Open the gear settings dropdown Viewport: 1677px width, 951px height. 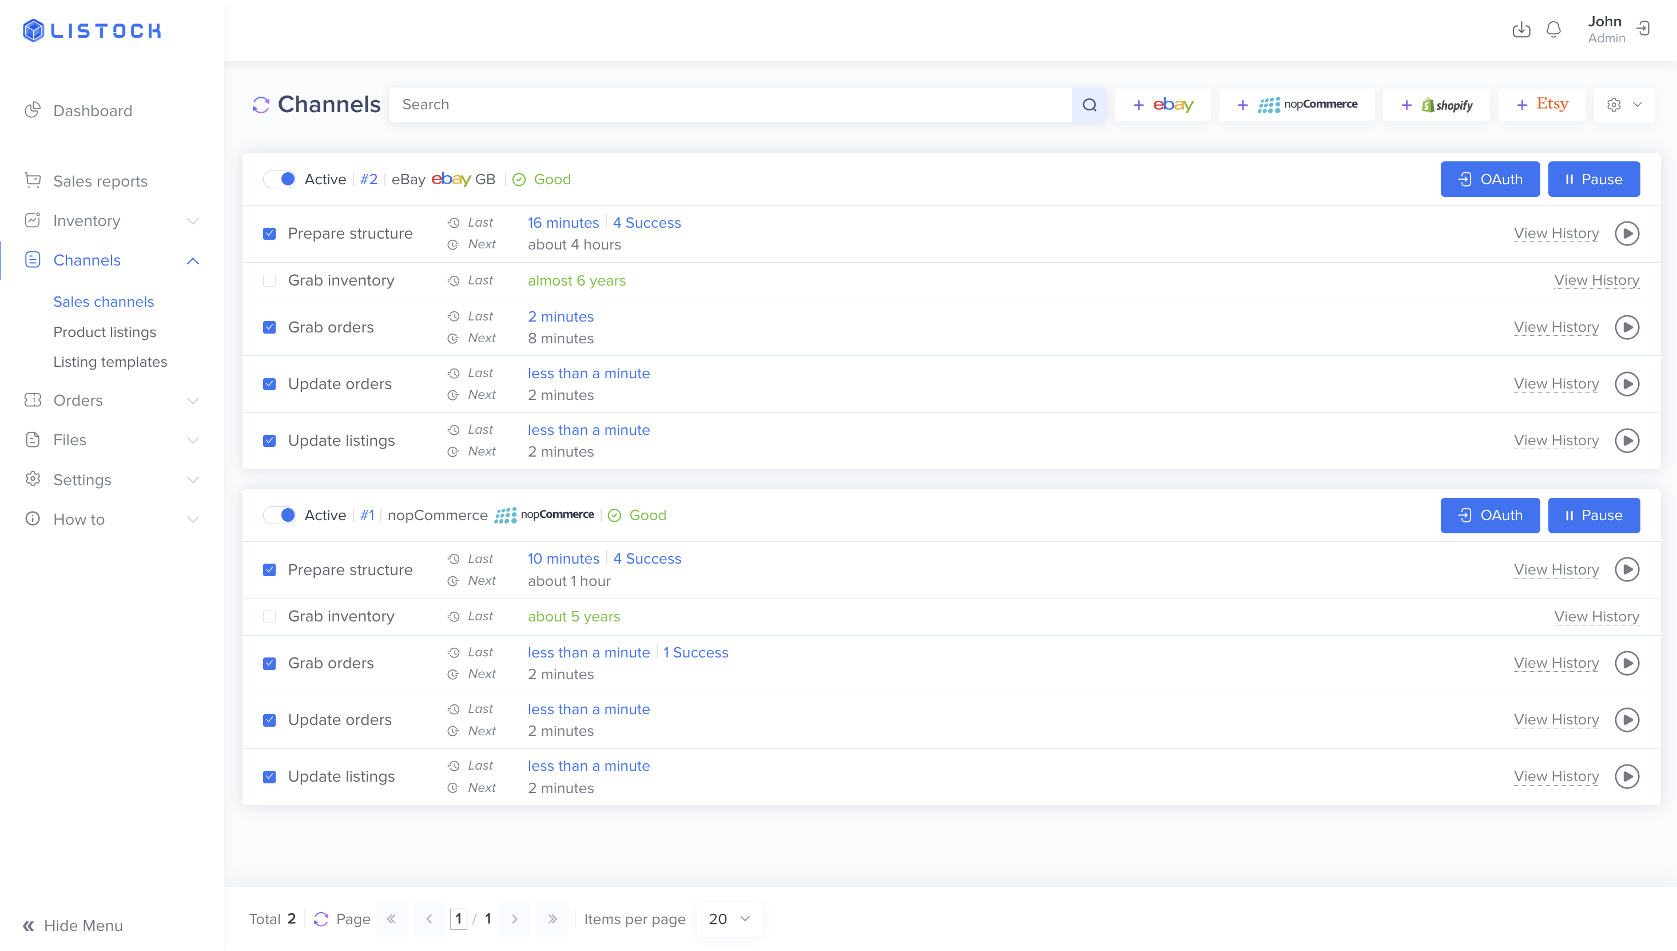1623,105
